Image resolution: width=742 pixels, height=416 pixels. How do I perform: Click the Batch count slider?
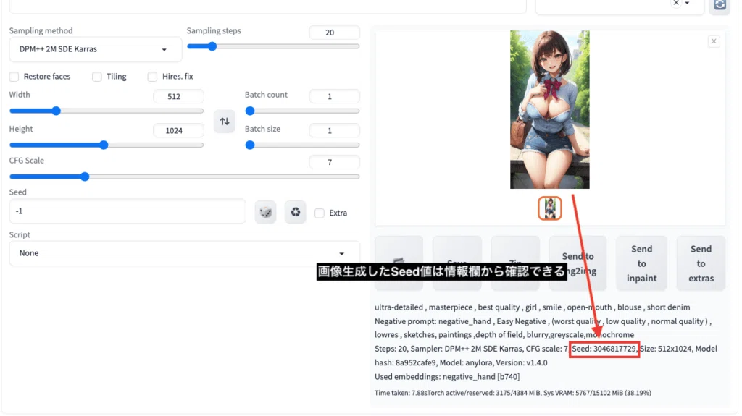302,111
